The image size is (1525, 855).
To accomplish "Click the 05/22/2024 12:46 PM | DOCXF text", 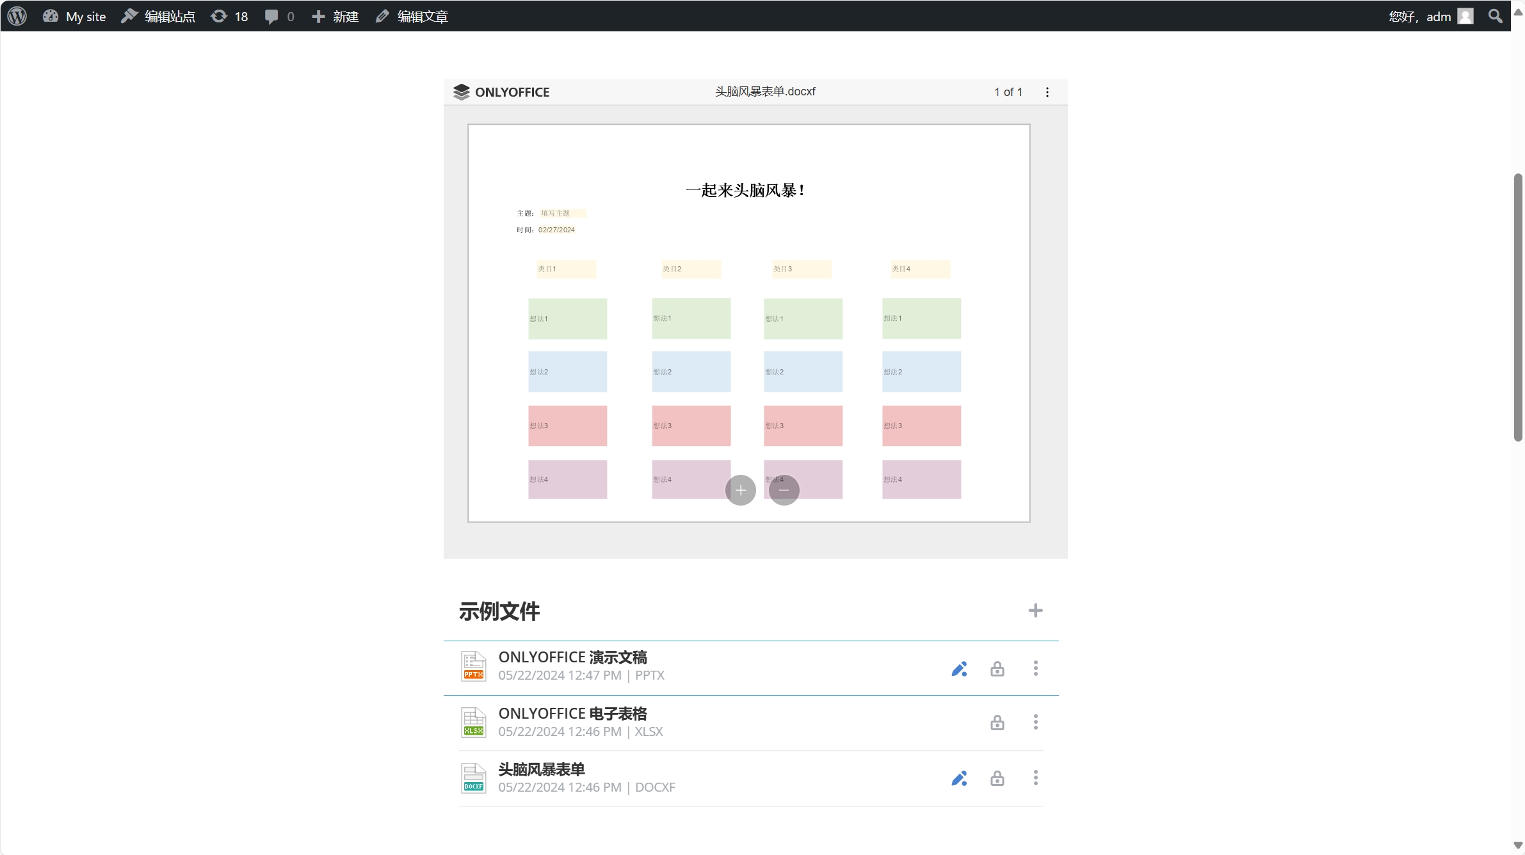I will (x=587, y=787).
